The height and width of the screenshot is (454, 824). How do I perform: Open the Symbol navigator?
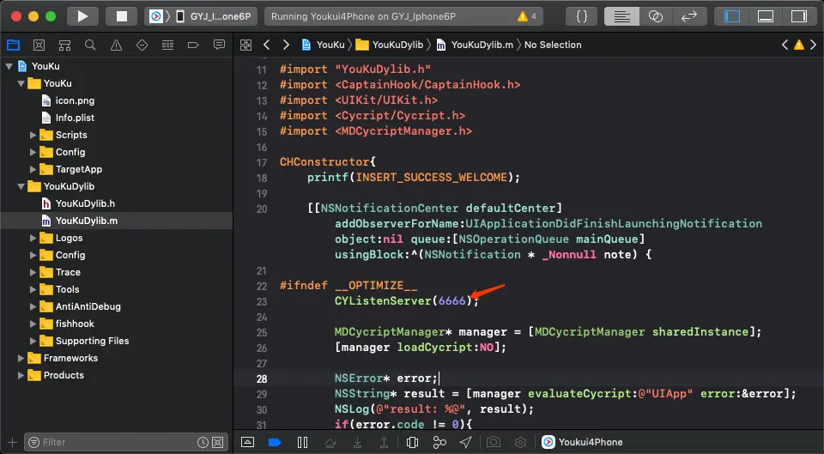tap(64, 45)
